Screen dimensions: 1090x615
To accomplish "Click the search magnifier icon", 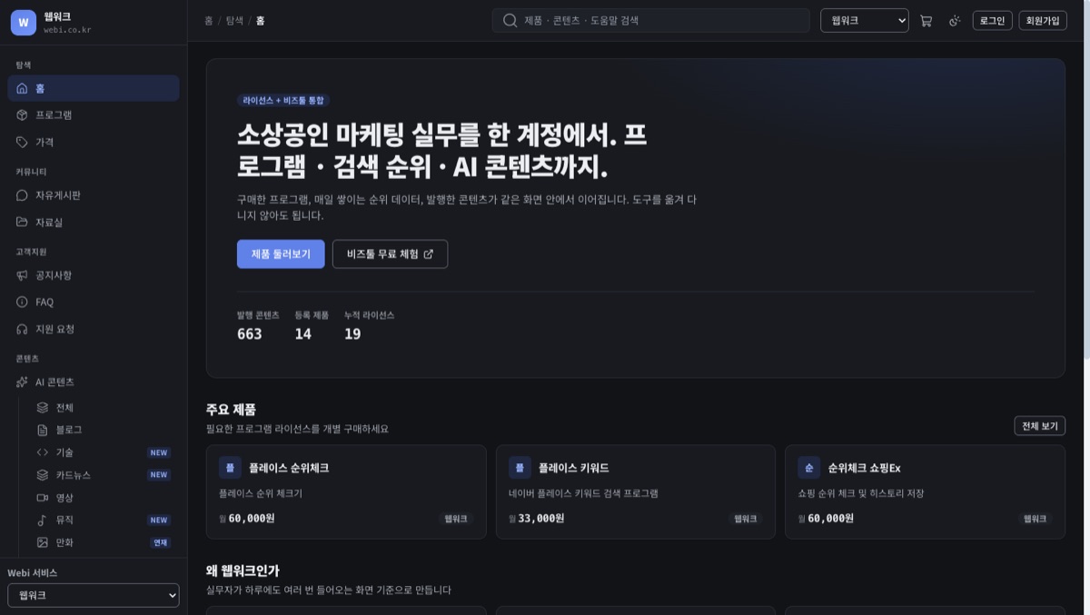I will (x=510, y=20).
